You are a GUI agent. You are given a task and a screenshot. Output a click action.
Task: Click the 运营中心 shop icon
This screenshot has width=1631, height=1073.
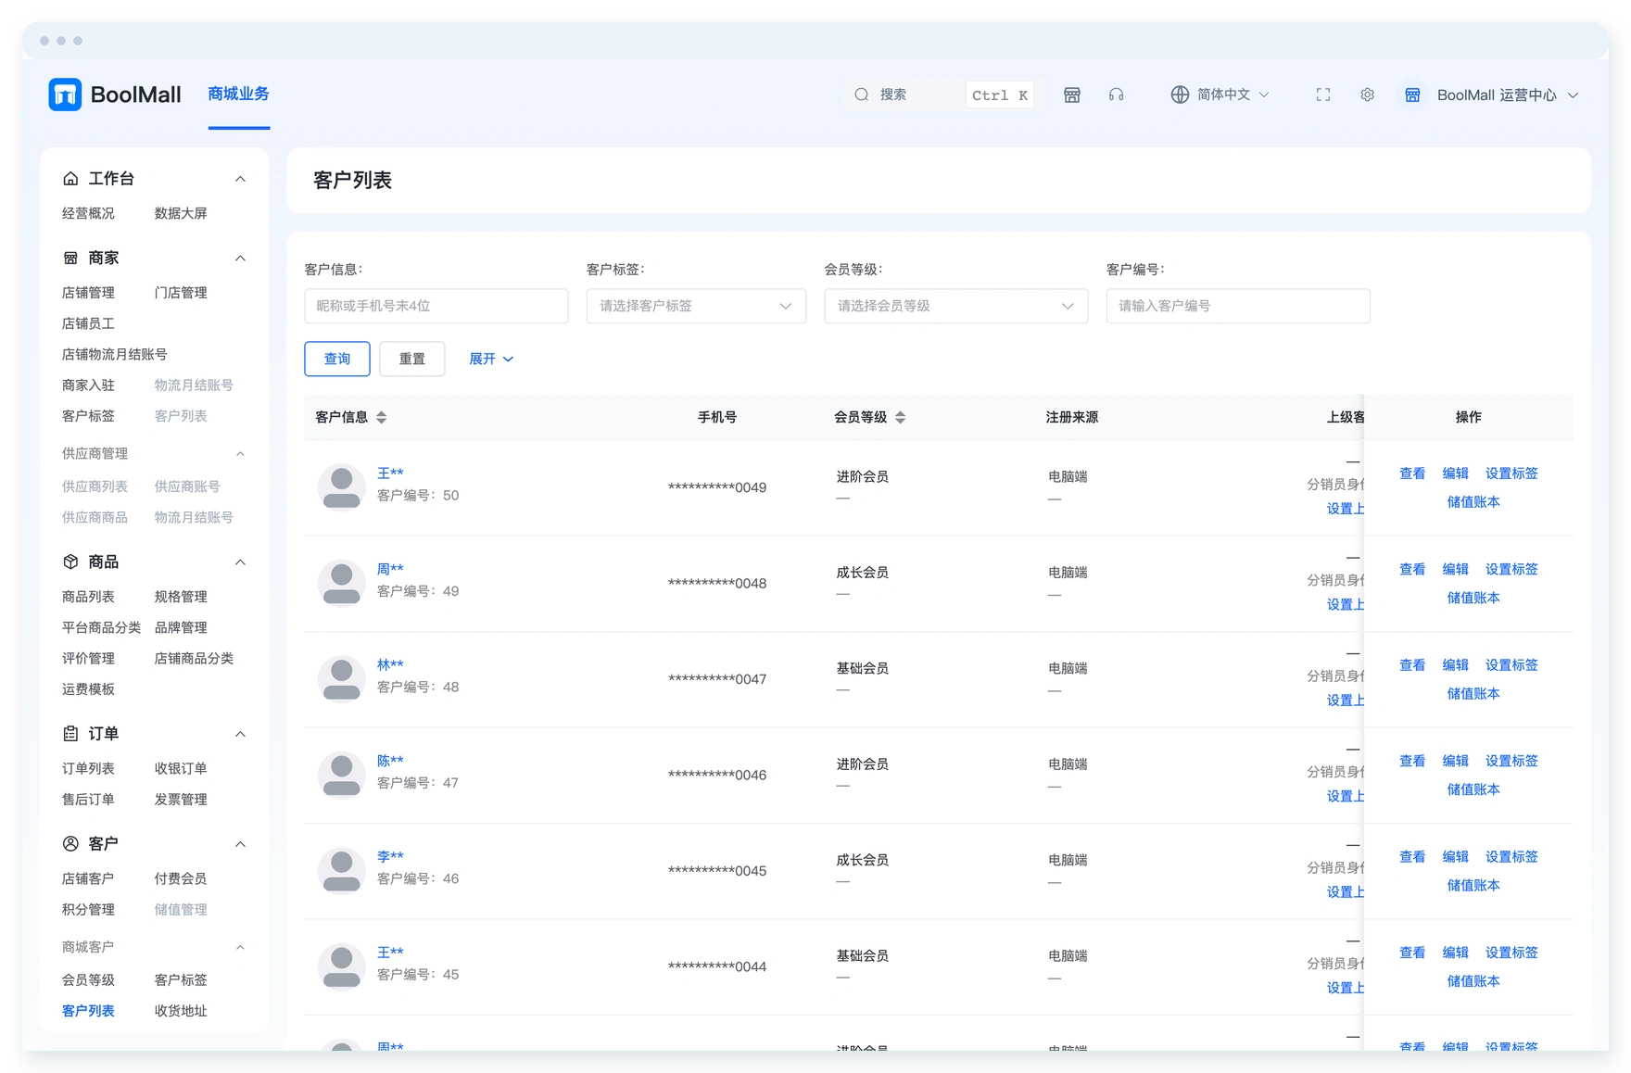(x=1412, y=95)
